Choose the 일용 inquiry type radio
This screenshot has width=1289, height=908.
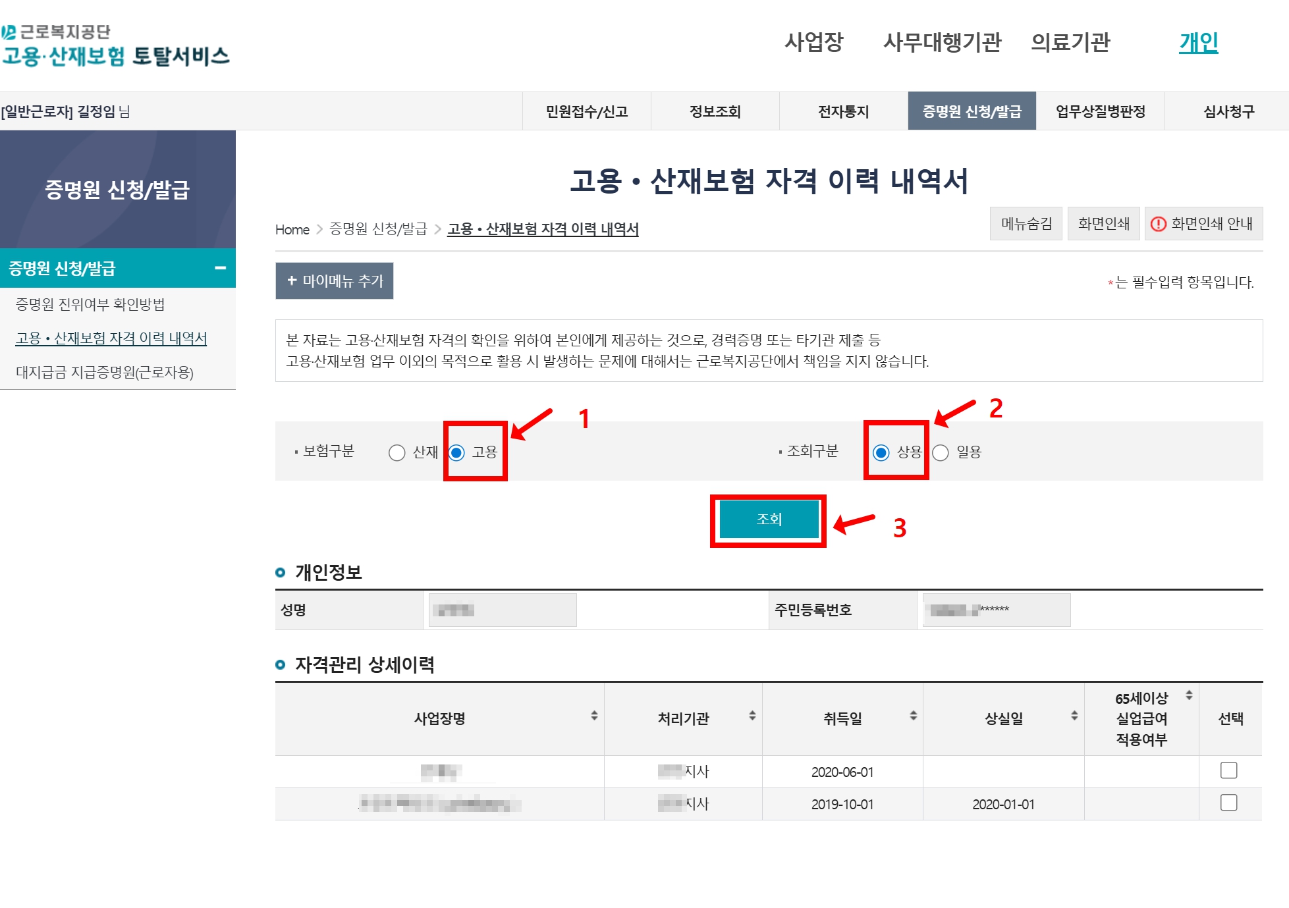(941, 453)
